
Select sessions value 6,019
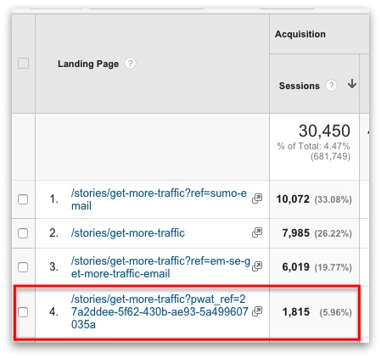pos(296,267)
